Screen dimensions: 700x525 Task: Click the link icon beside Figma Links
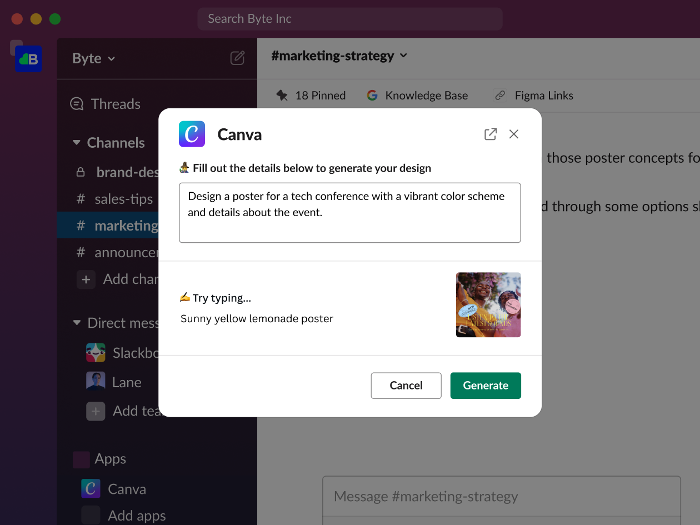coord(500,96)
